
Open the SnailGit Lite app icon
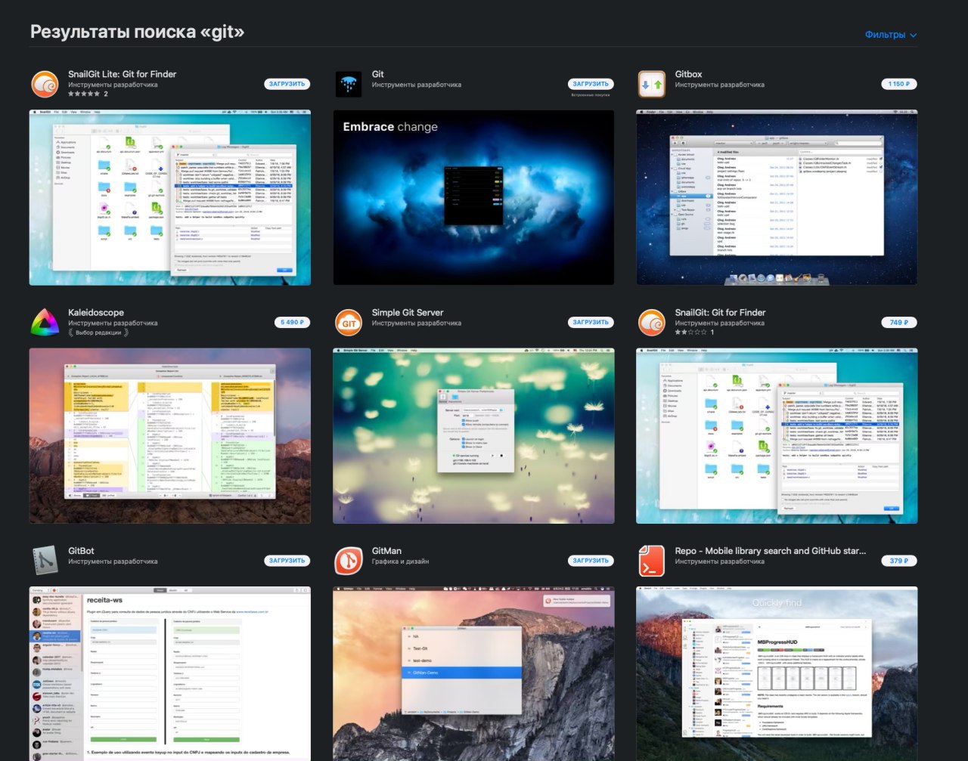(x=45, y=84)
